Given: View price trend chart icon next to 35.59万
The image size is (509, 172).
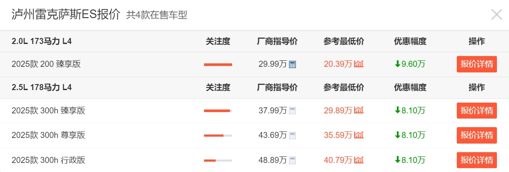Looking at the screenshot, I should click(359, 135).
